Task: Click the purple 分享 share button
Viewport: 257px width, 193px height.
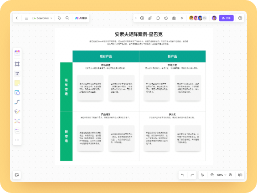Action: pyautogui.click(x=226, y=18)
